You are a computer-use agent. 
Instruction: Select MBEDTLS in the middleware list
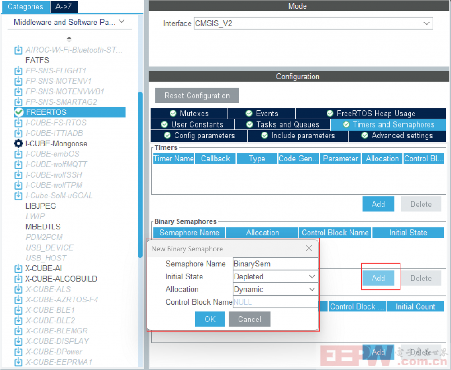tap(43, 227)
